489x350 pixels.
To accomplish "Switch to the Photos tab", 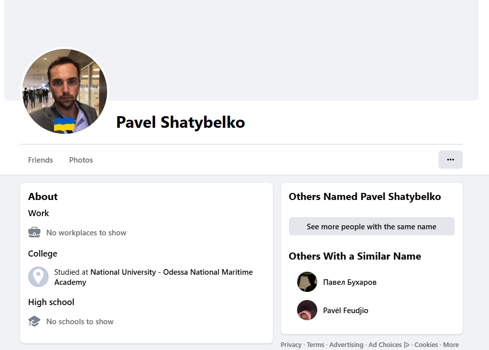I will (81, 160).
